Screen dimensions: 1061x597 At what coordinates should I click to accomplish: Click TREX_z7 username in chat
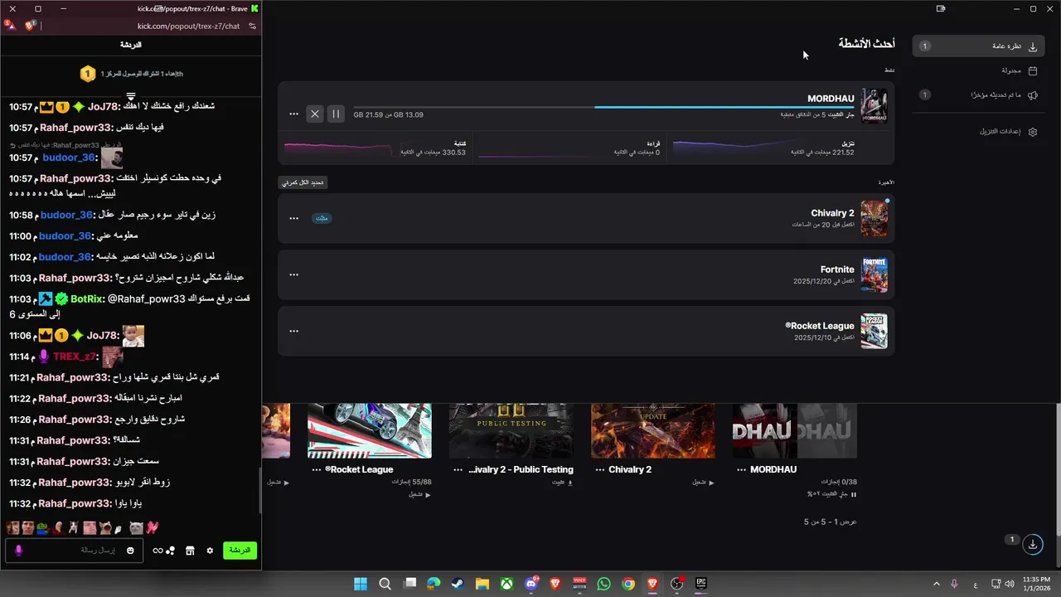tap(75, 357)
